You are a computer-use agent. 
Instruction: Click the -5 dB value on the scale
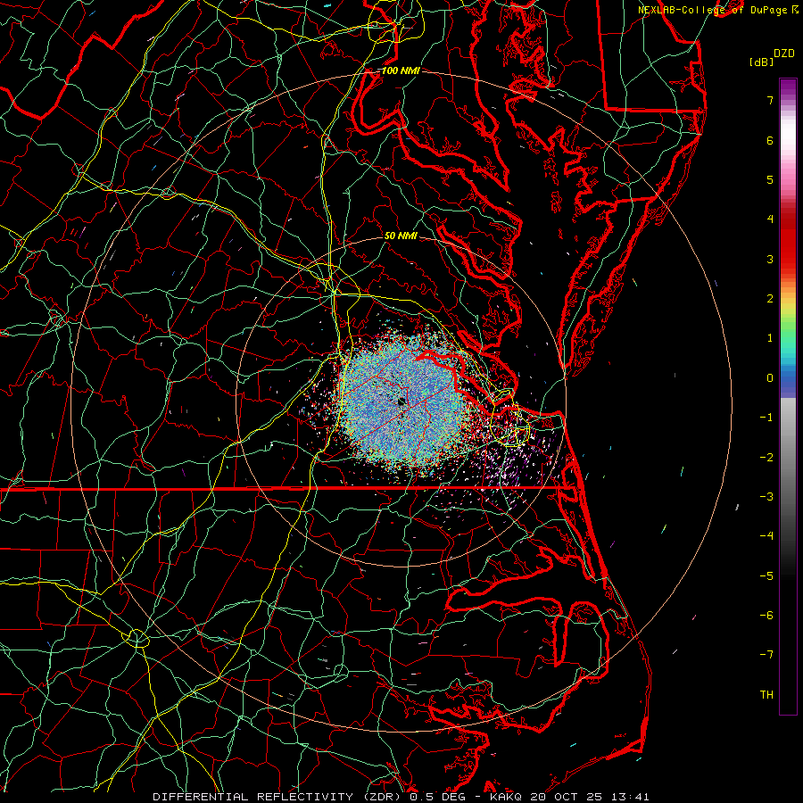pyautogui.click(x=766, y=576)
